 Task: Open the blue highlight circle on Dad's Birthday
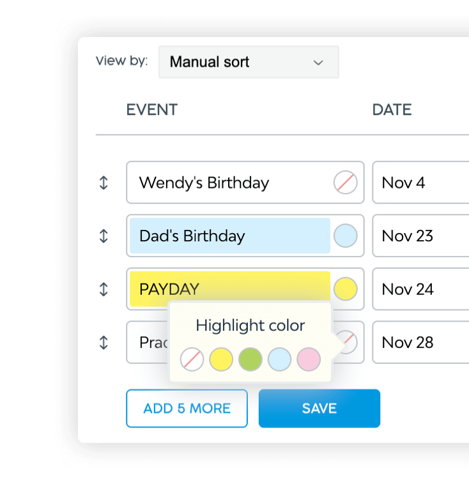(346, 236)
